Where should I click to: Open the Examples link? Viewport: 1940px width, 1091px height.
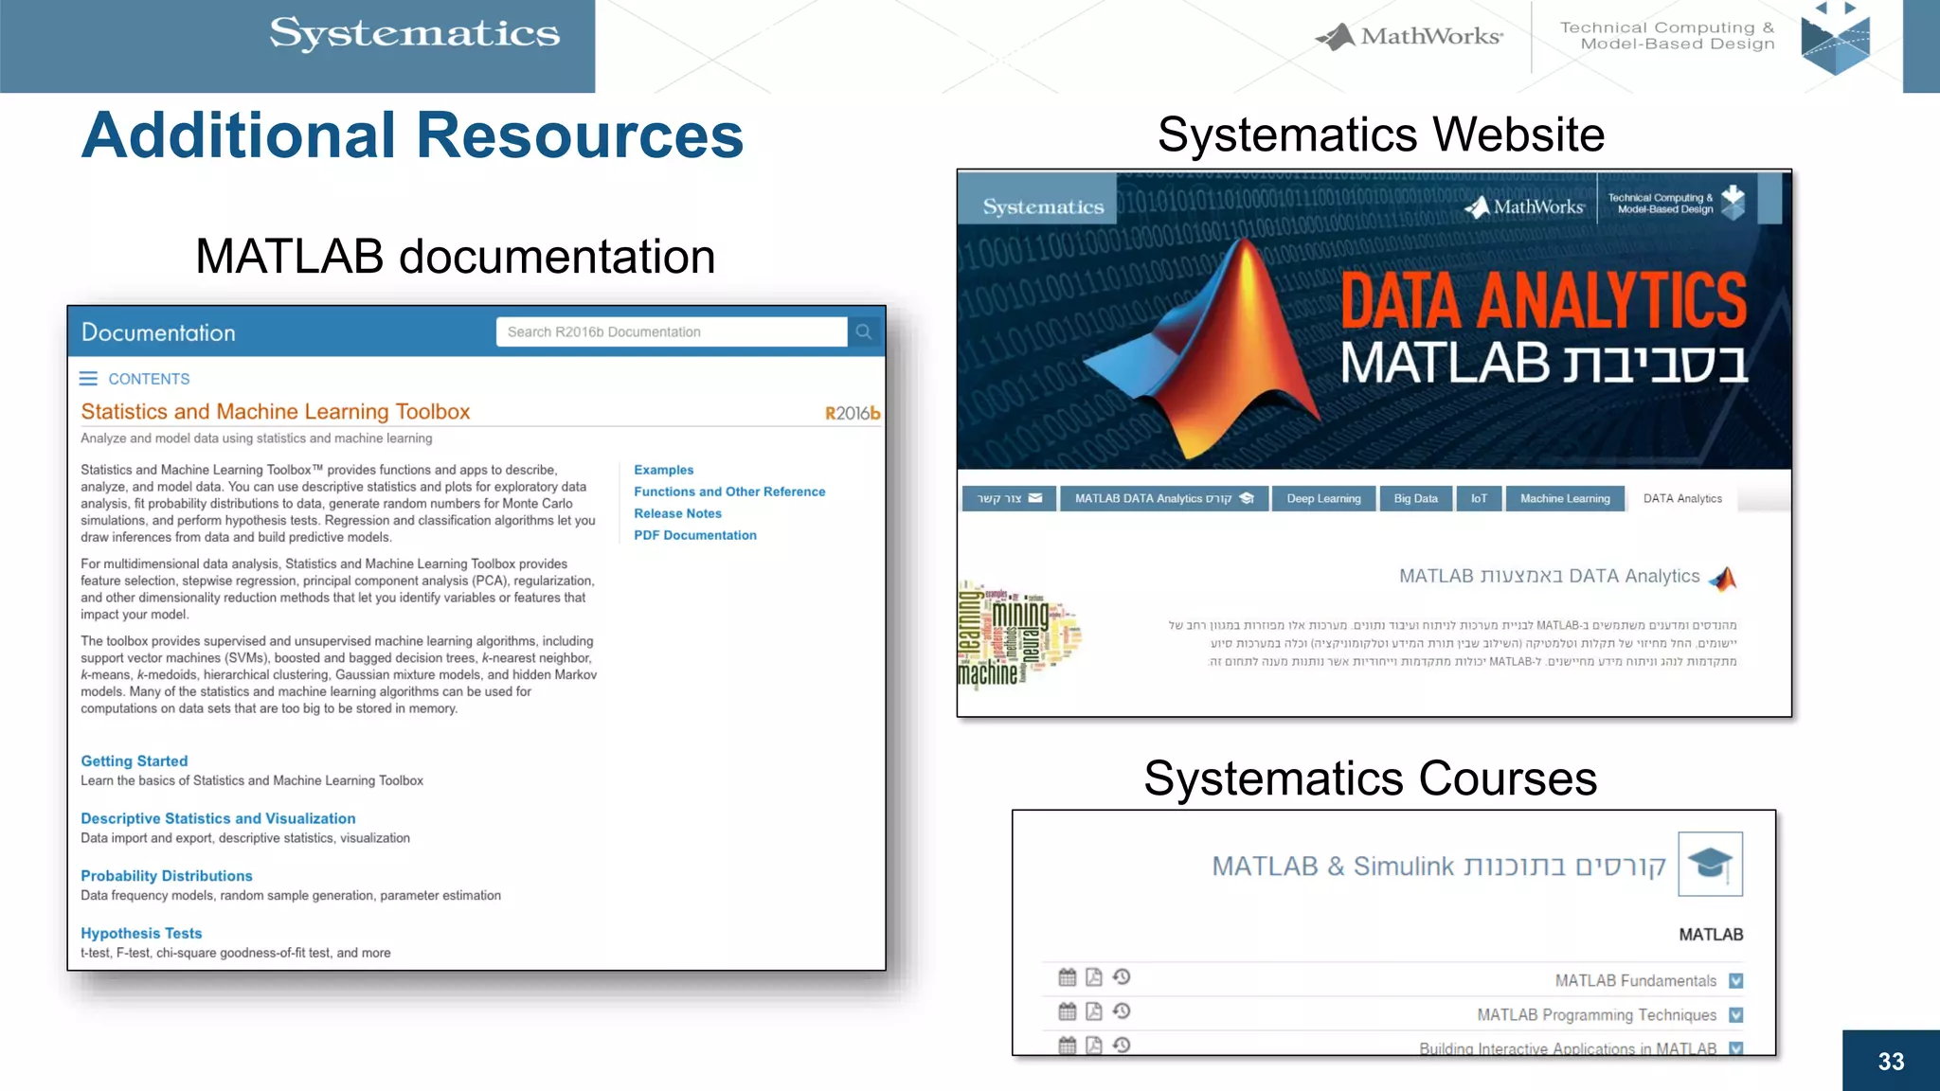click(663, 470)
